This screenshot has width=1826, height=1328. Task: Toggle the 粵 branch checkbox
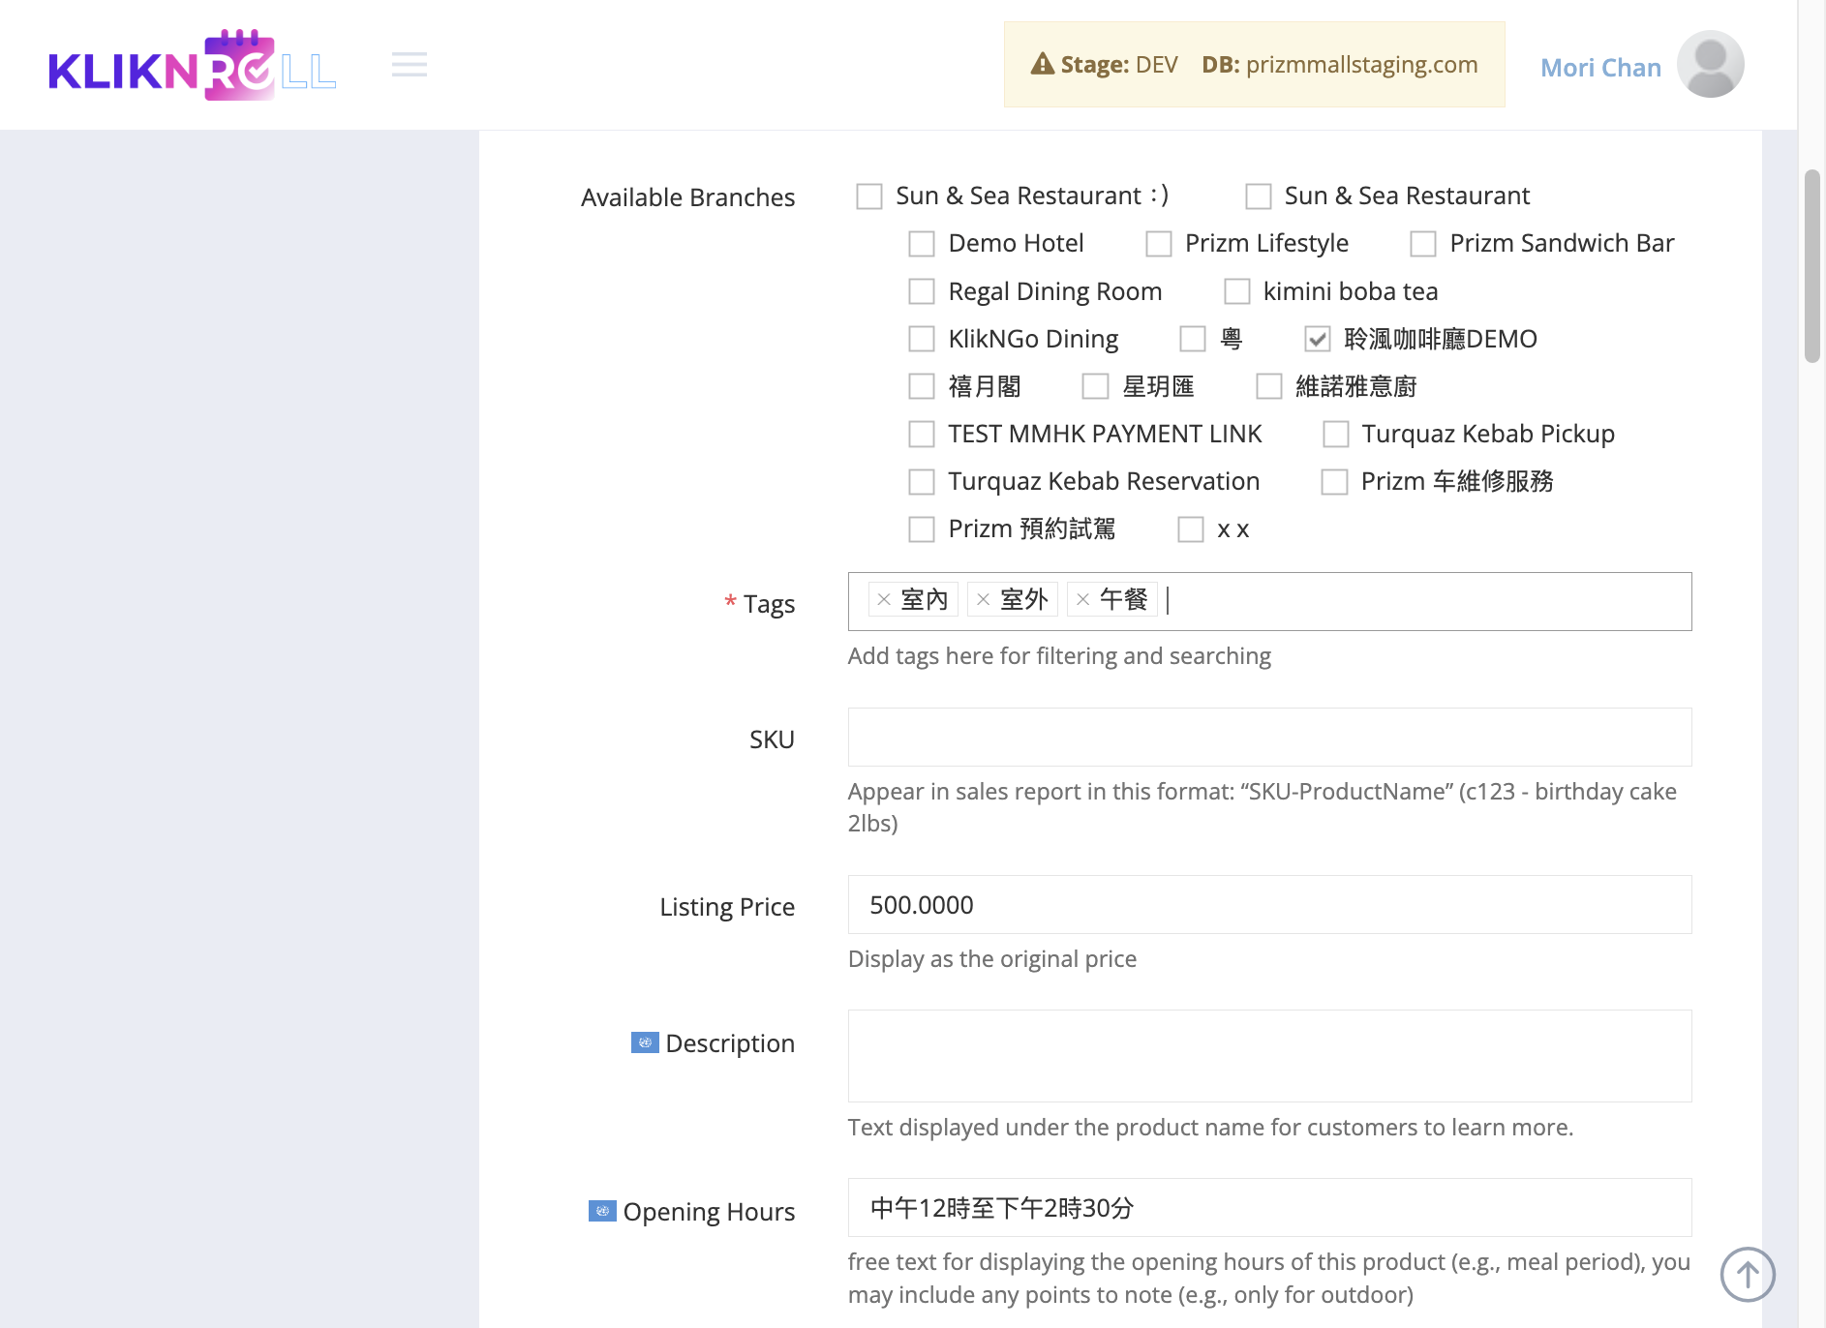click(x=1193, y=339)
